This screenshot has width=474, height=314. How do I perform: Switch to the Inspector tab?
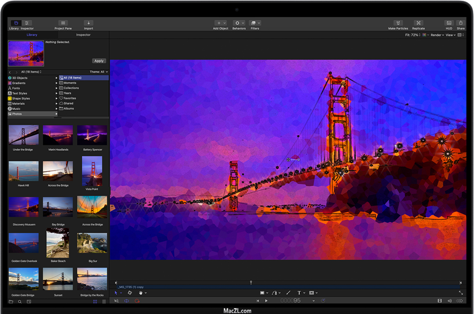[83, 35]
